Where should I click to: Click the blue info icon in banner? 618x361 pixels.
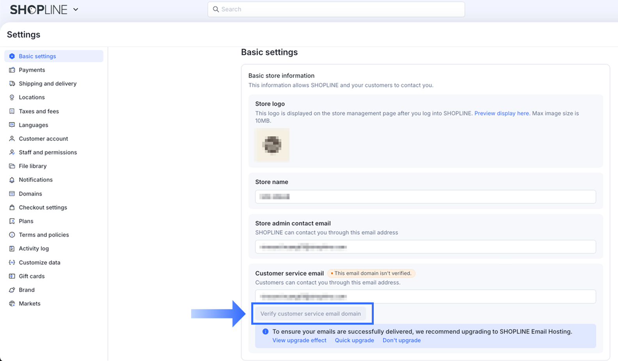pyautogui.click(x=265, y=332)
